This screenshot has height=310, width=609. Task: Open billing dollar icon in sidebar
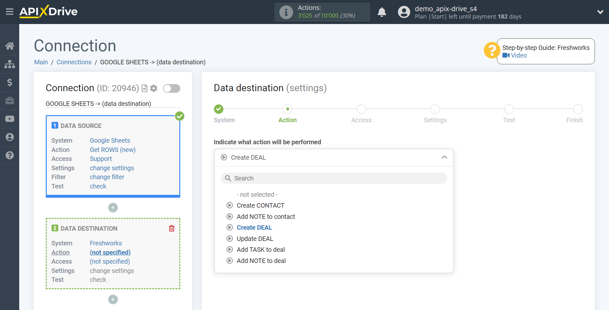[10, 82]
